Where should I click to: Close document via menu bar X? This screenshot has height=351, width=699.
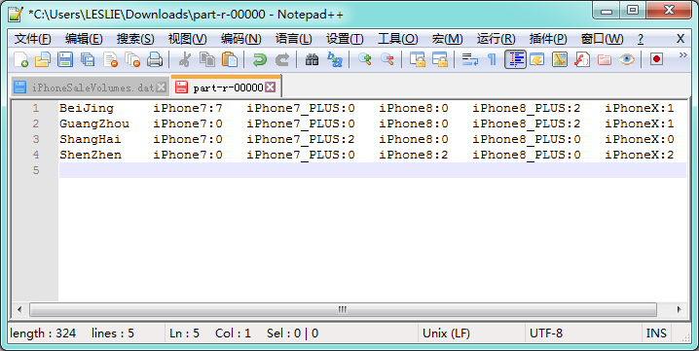(x=681, y=39)
